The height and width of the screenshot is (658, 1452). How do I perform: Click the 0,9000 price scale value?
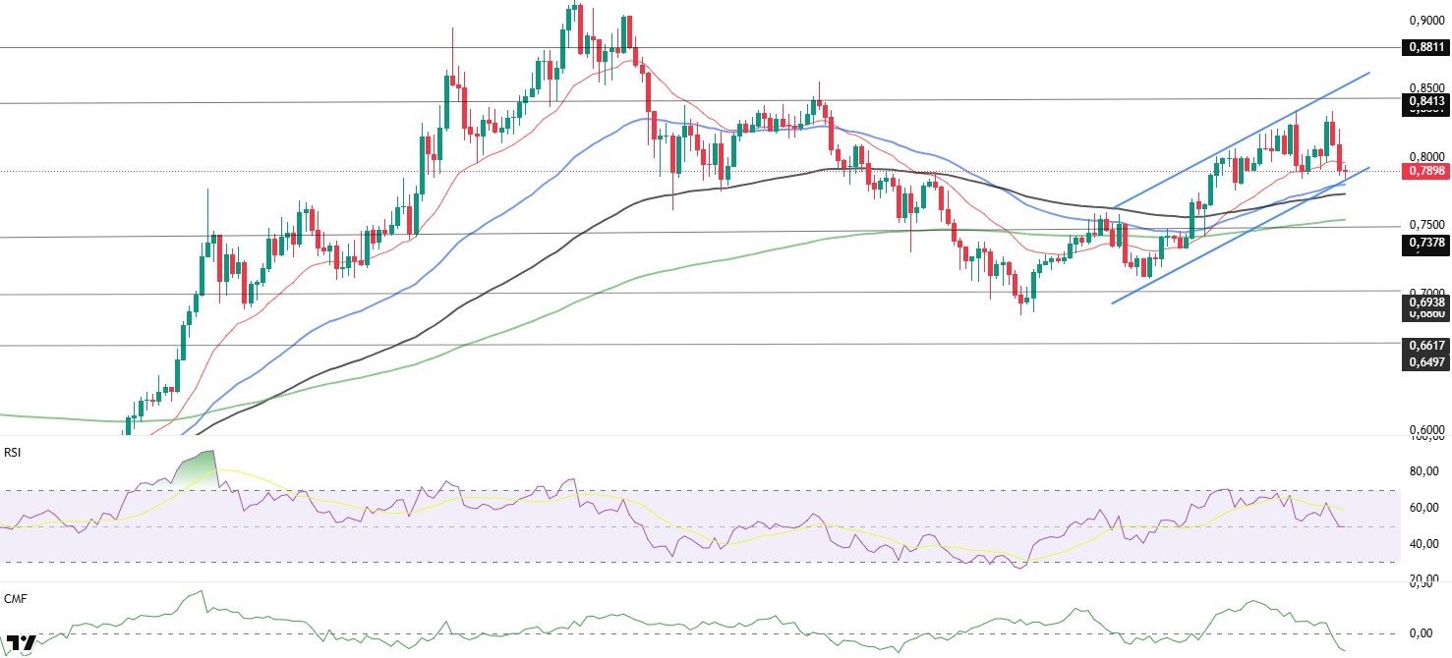coord(1425,20)
